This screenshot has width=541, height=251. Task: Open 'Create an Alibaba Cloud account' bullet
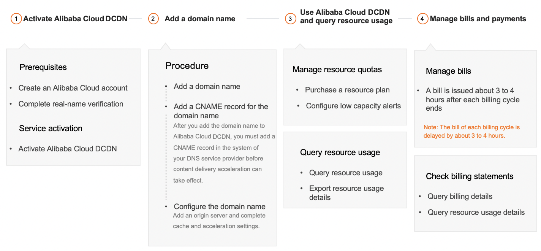73,88
